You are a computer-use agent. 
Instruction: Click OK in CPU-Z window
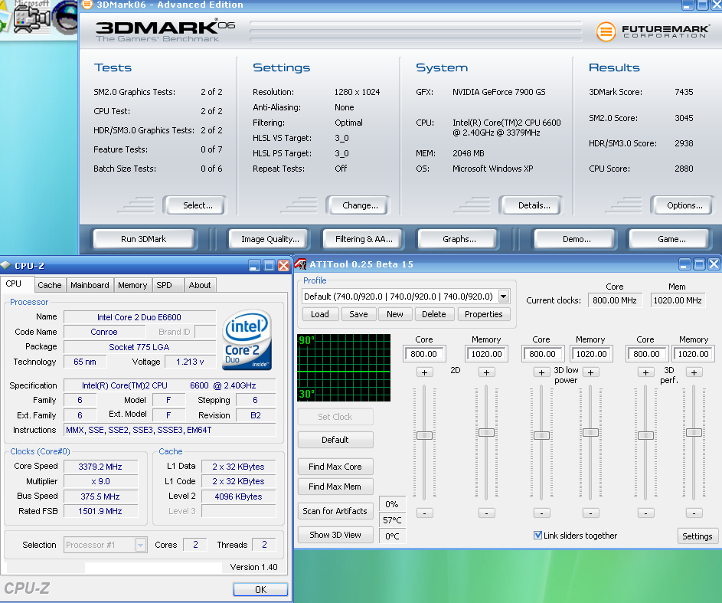click(260, 590)
